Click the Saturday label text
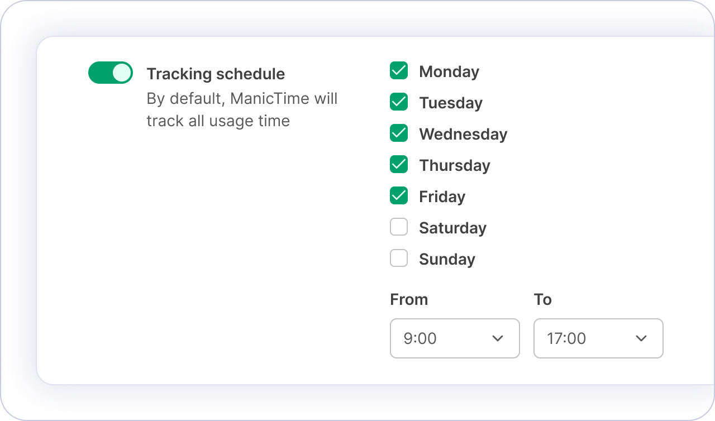The height and width of the screenshot is (421, 715). pyautogui.click(x=452, y=228)
